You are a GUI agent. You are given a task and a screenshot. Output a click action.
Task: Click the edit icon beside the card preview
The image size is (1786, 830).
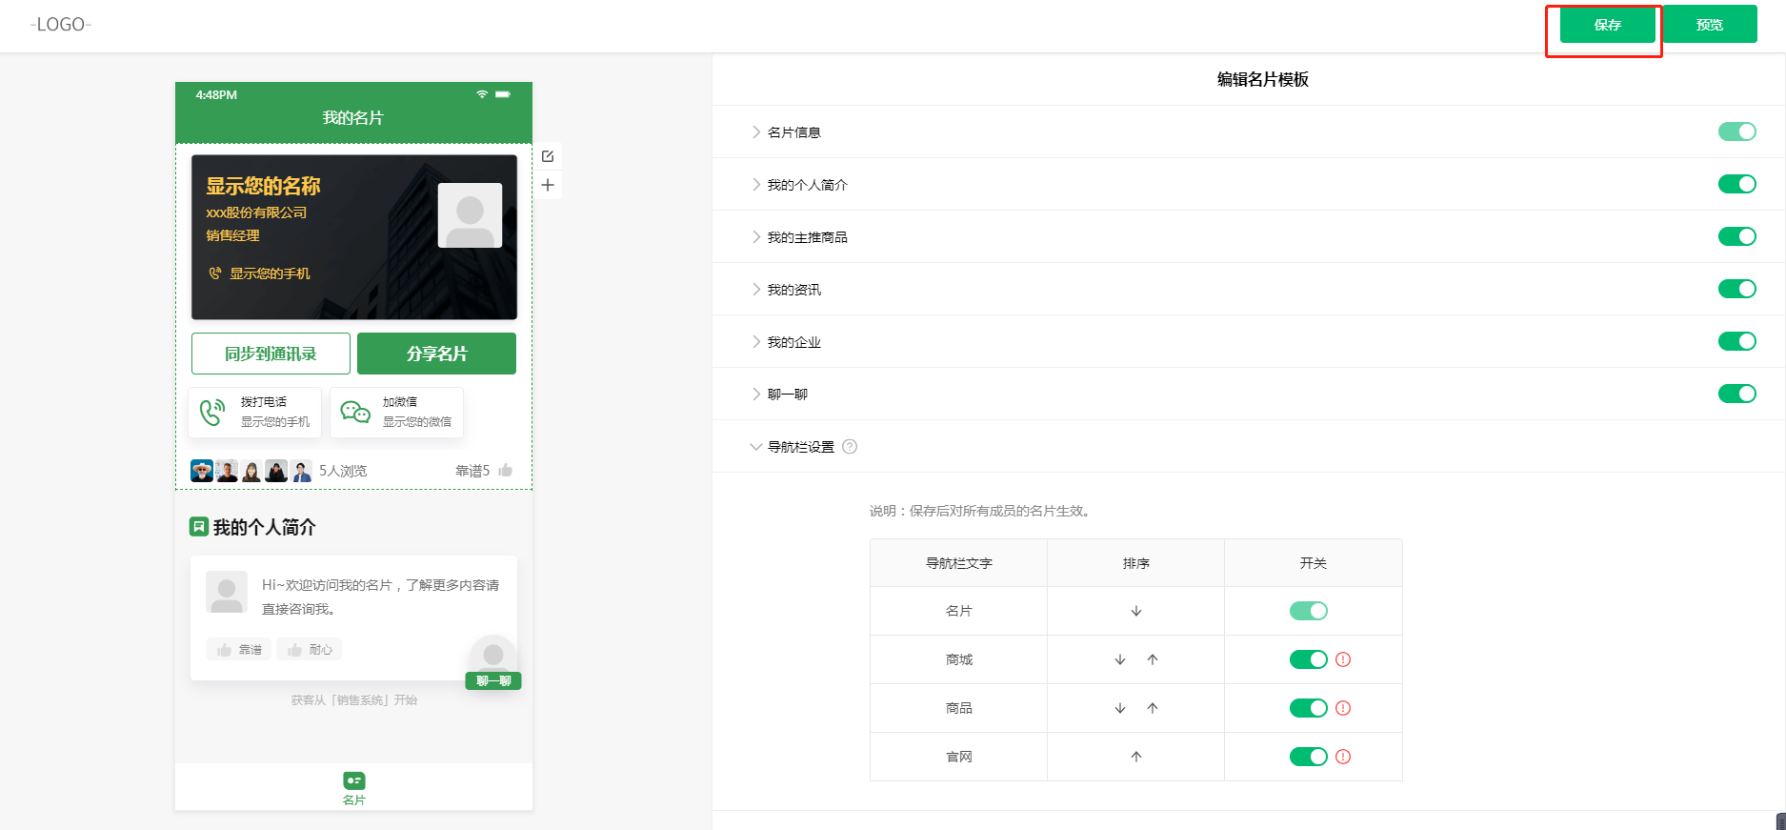(548, 156)
